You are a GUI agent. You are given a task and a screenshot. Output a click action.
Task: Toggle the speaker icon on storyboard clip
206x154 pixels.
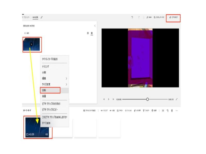(47, 134)
